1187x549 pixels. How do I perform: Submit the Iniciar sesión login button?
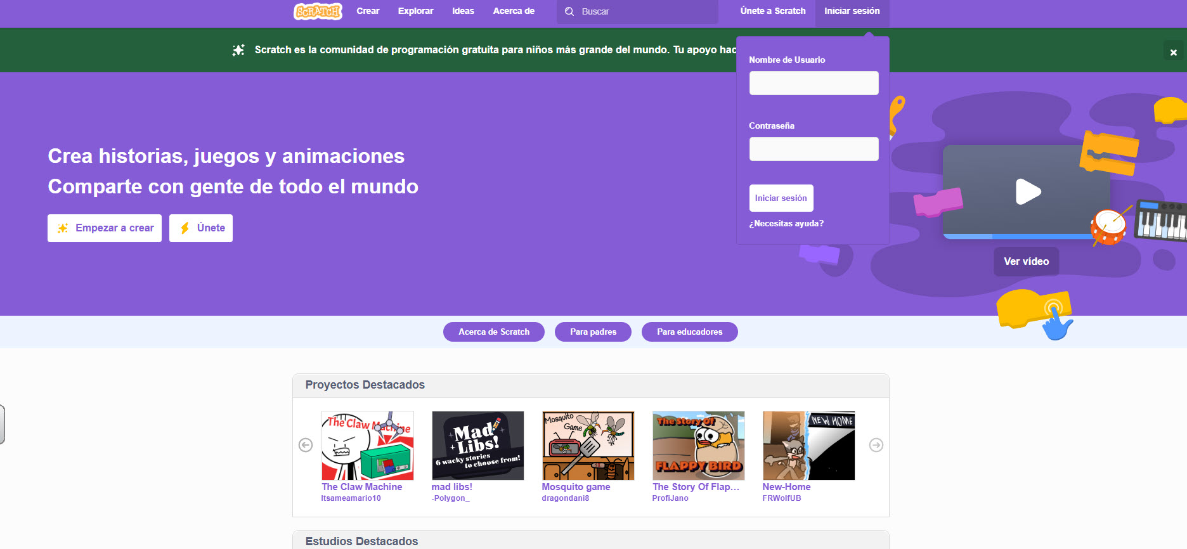(x=781, y=198)
